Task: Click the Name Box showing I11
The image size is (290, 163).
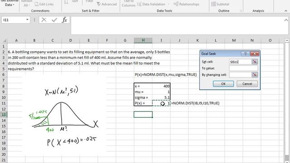Action: click(13, 20)
